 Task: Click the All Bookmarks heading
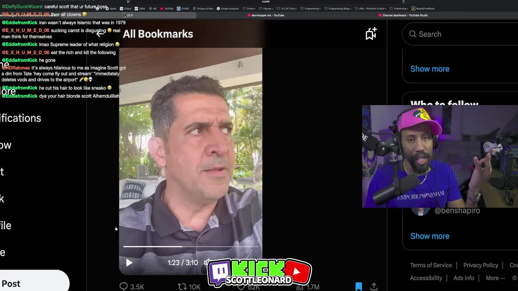[x=158, y=34]
